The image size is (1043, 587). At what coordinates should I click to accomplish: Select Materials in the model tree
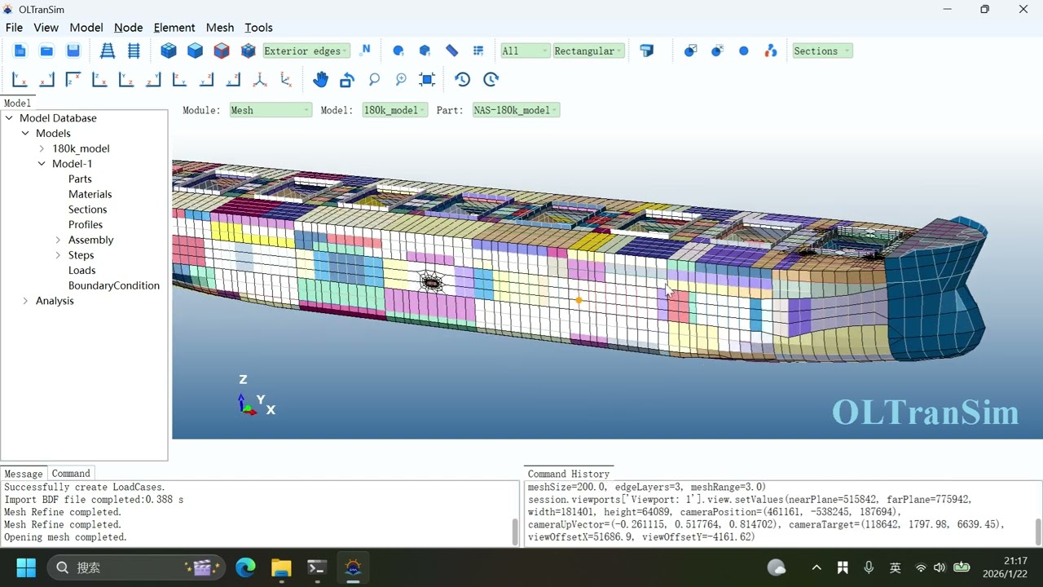90,194
